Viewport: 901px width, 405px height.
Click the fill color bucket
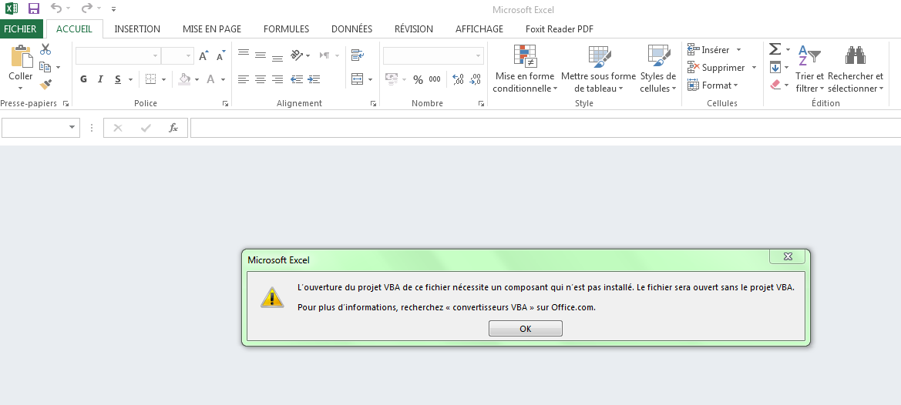184,79
